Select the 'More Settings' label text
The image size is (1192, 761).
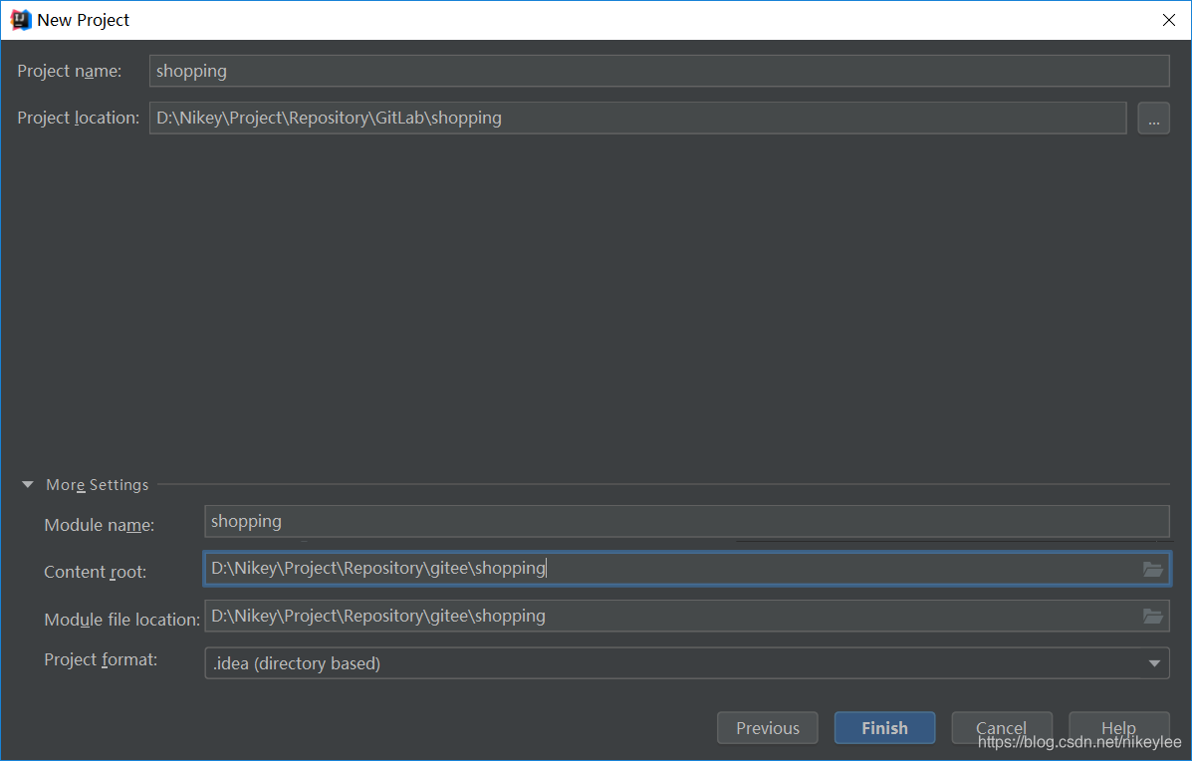(x=97, y=484)
